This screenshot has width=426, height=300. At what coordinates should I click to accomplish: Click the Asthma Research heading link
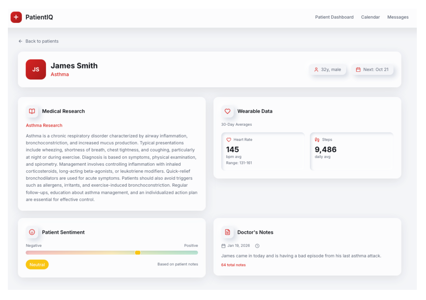pos(44,125)
